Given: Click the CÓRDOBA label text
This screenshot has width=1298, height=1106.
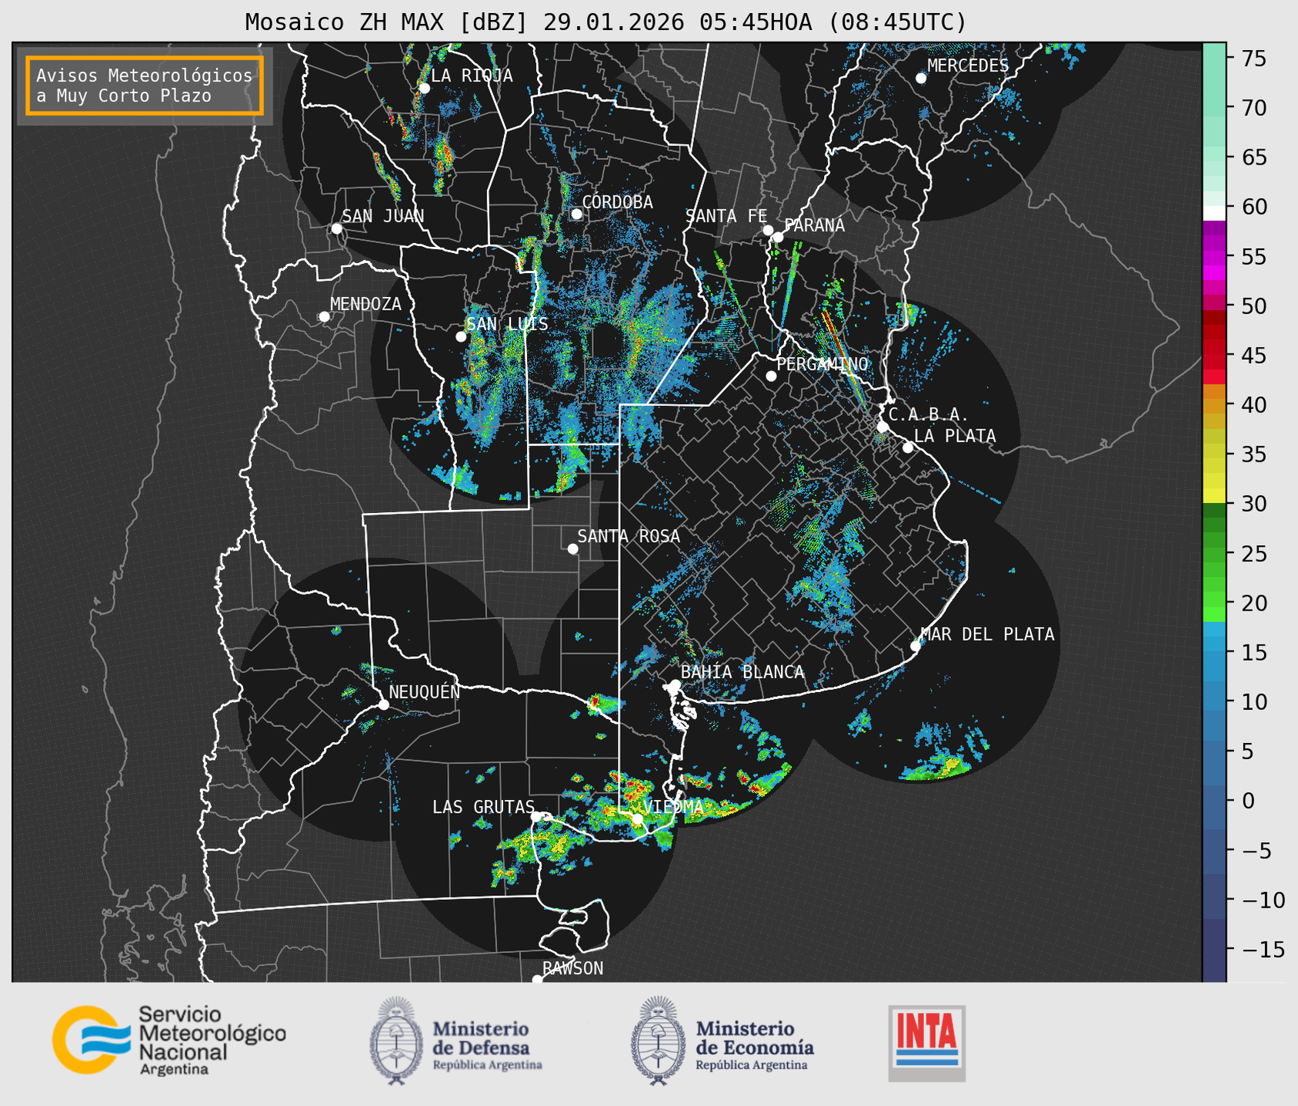Looking at the screenshot, I should tap(617, 202).
